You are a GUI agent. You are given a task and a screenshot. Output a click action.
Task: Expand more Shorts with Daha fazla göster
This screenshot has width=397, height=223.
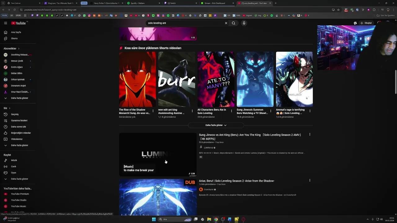click(x=216, y=125)
